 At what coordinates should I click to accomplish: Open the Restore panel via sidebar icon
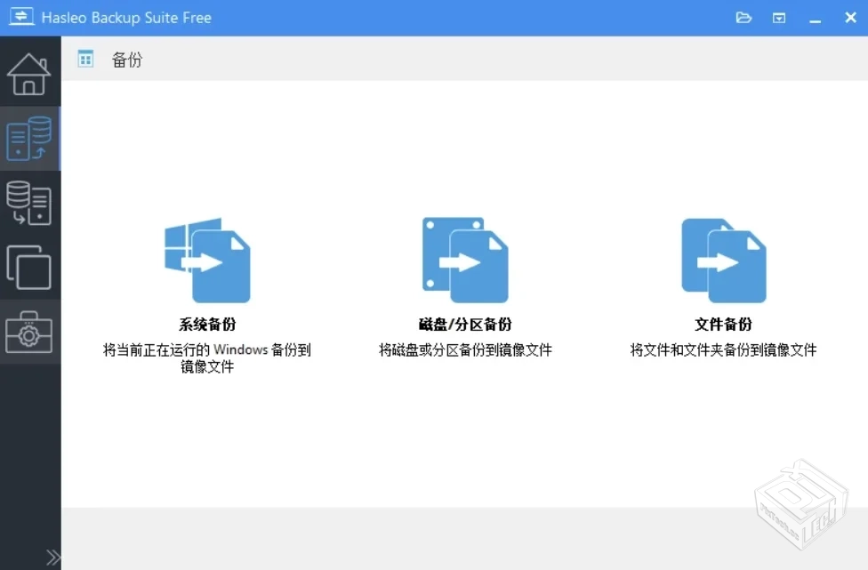coord(29,204)
